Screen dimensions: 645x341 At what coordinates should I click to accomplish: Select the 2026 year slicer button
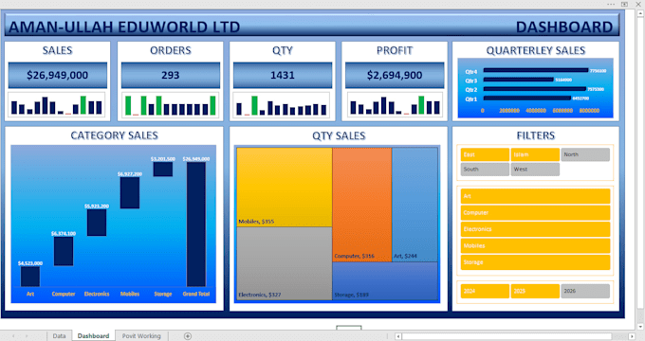tap(585, 291)
